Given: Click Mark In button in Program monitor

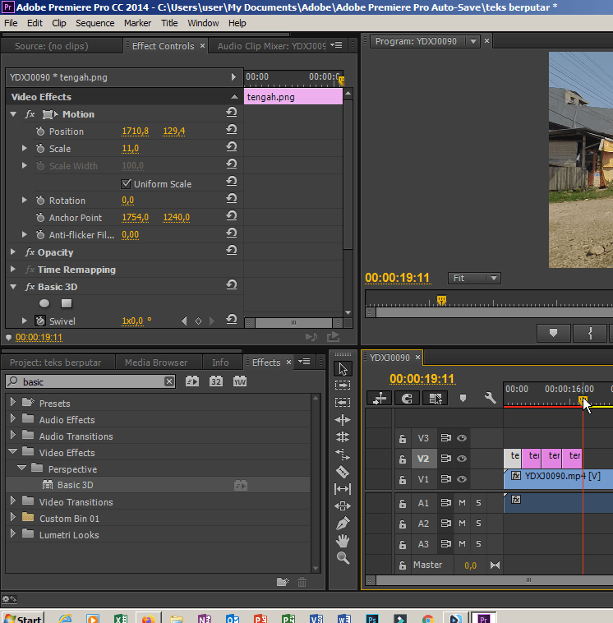Looking at the screenshot, I should [x=590, y=333].
